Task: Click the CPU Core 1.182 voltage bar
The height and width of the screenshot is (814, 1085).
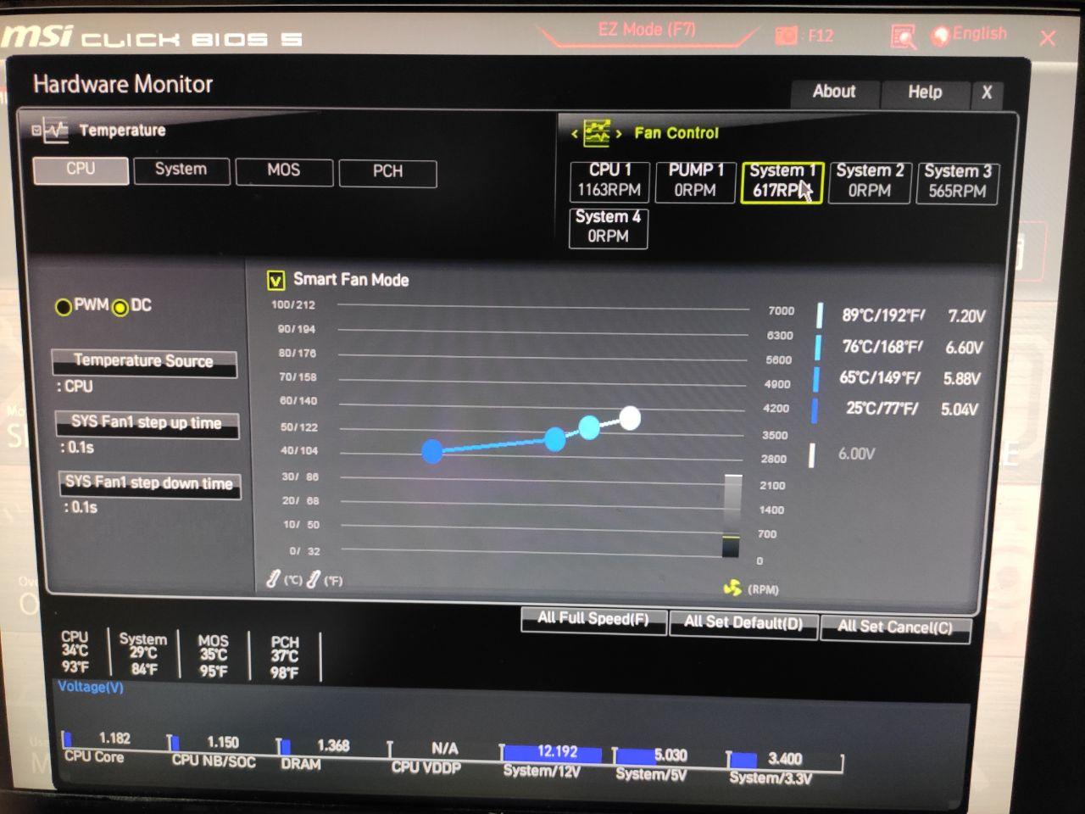Action: pyautogui.click(x=68, y=739)
